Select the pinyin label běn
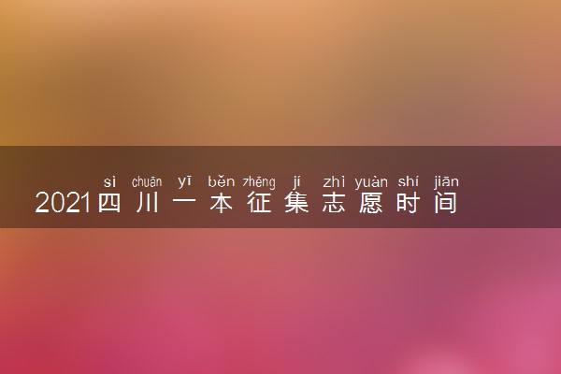This screenshot has height=374, width=561. click(222, 181)
